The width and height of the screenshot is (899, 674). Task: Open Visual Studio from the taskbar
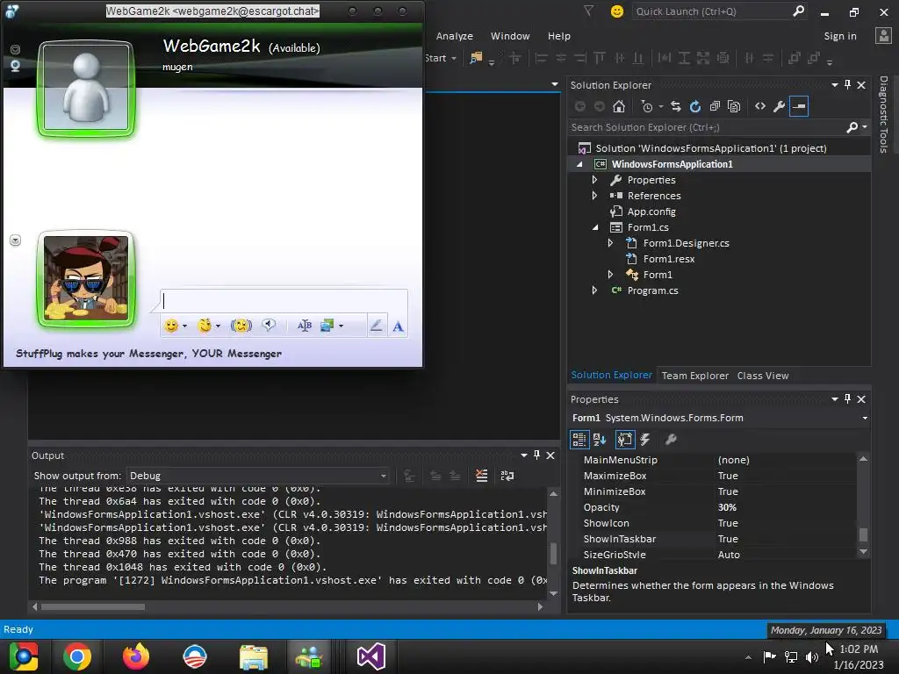pos(371,656)
